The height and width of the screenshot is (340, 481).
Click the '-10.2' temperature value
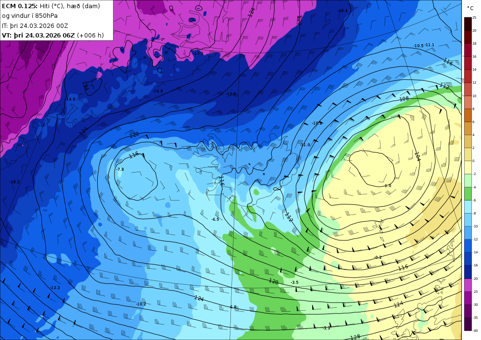pos(141,304)
